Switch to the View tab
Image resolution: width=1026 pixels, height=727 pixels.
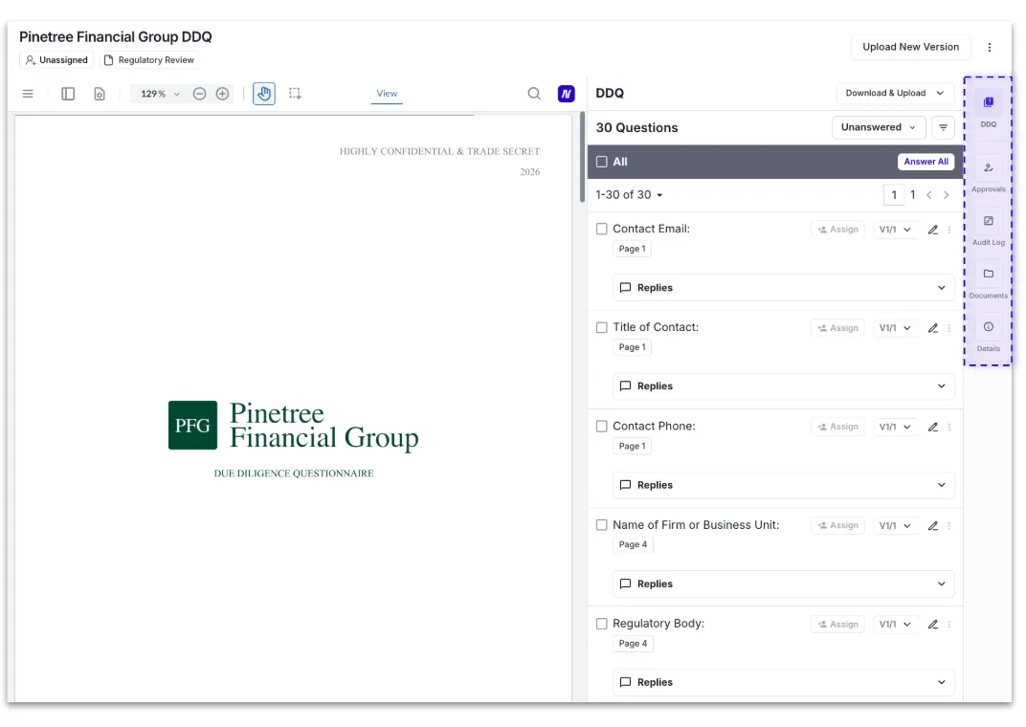click(x=387, y=94)
